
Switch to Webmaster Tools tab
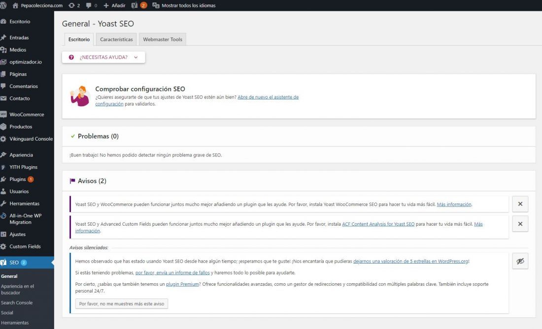pyautogui.click(x=163, y=39)
